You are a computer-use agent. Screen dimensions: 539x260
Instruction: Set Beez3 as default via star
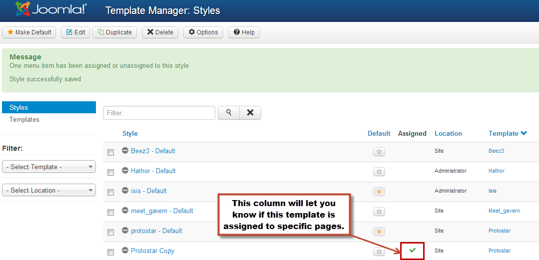[379, 152]
